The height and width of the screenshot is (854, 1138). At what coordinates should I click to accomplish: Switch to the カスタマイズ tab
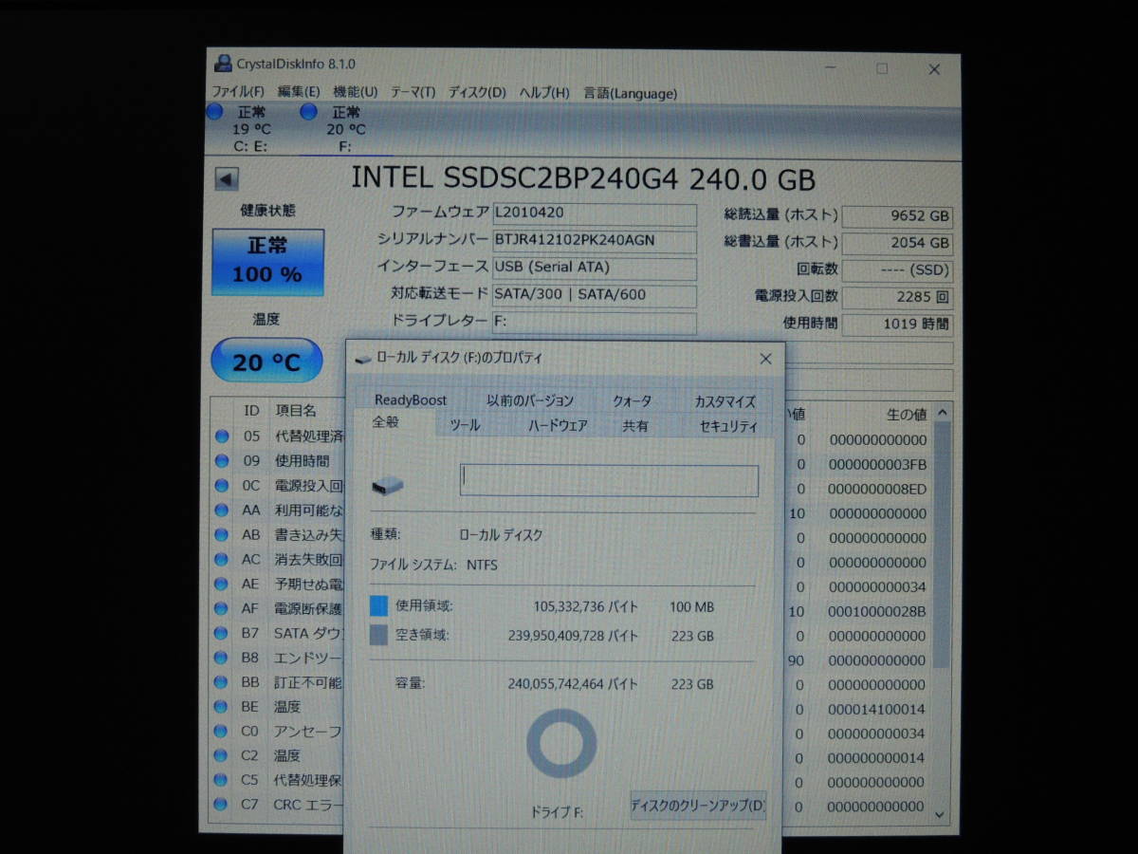point(725,400)
